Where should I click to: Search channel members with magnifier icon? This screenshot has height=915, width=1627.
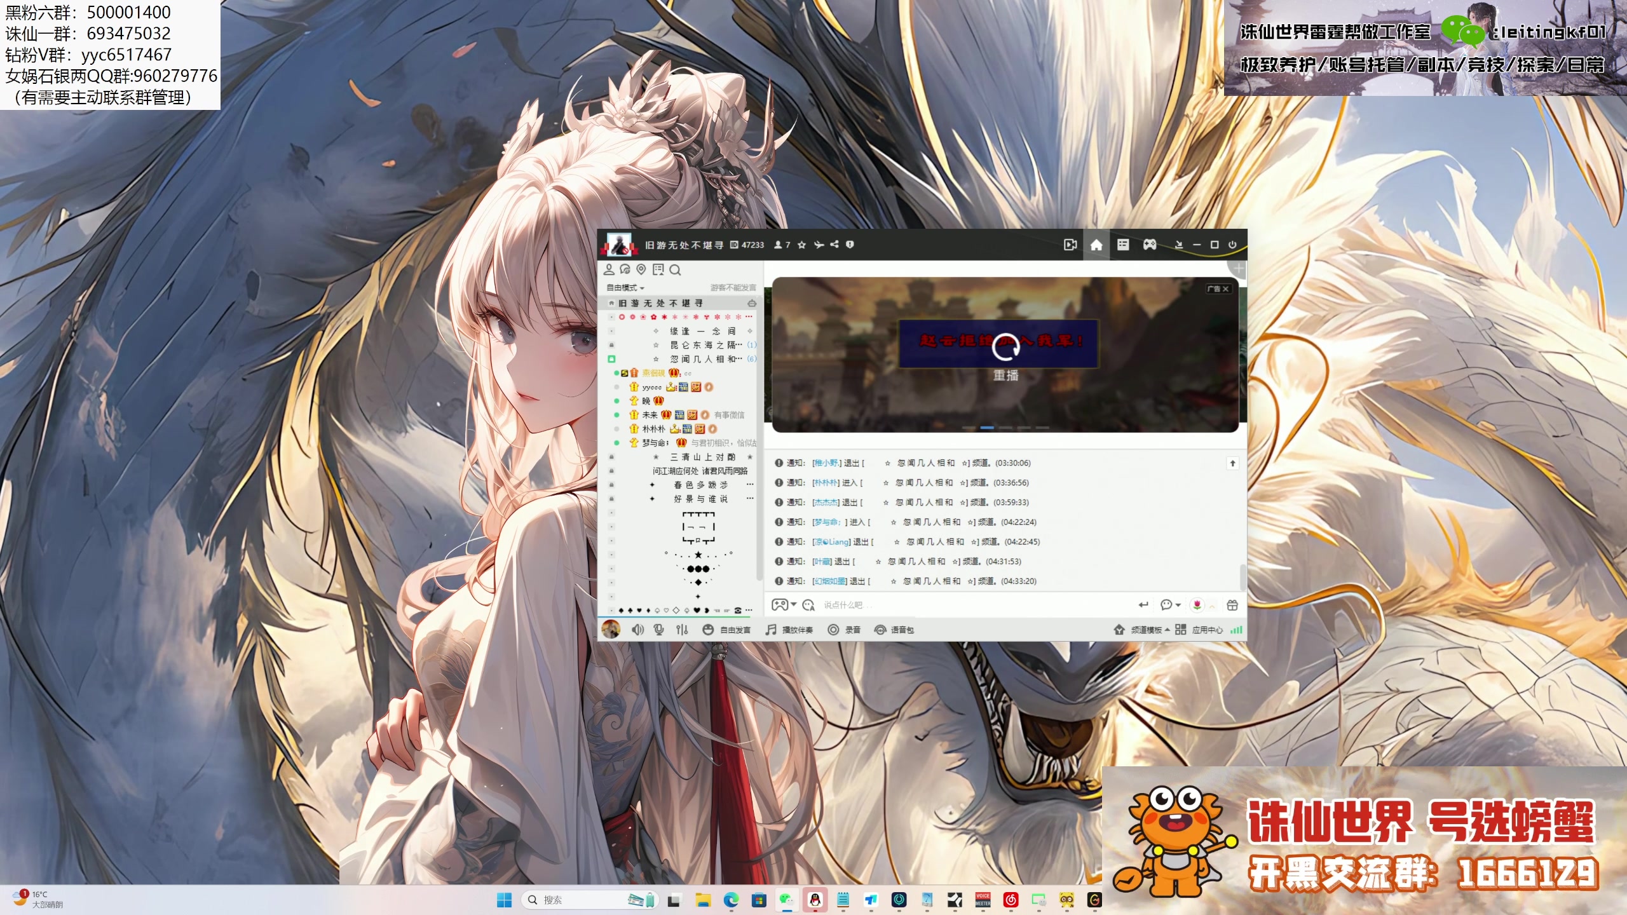click(675, 269)
